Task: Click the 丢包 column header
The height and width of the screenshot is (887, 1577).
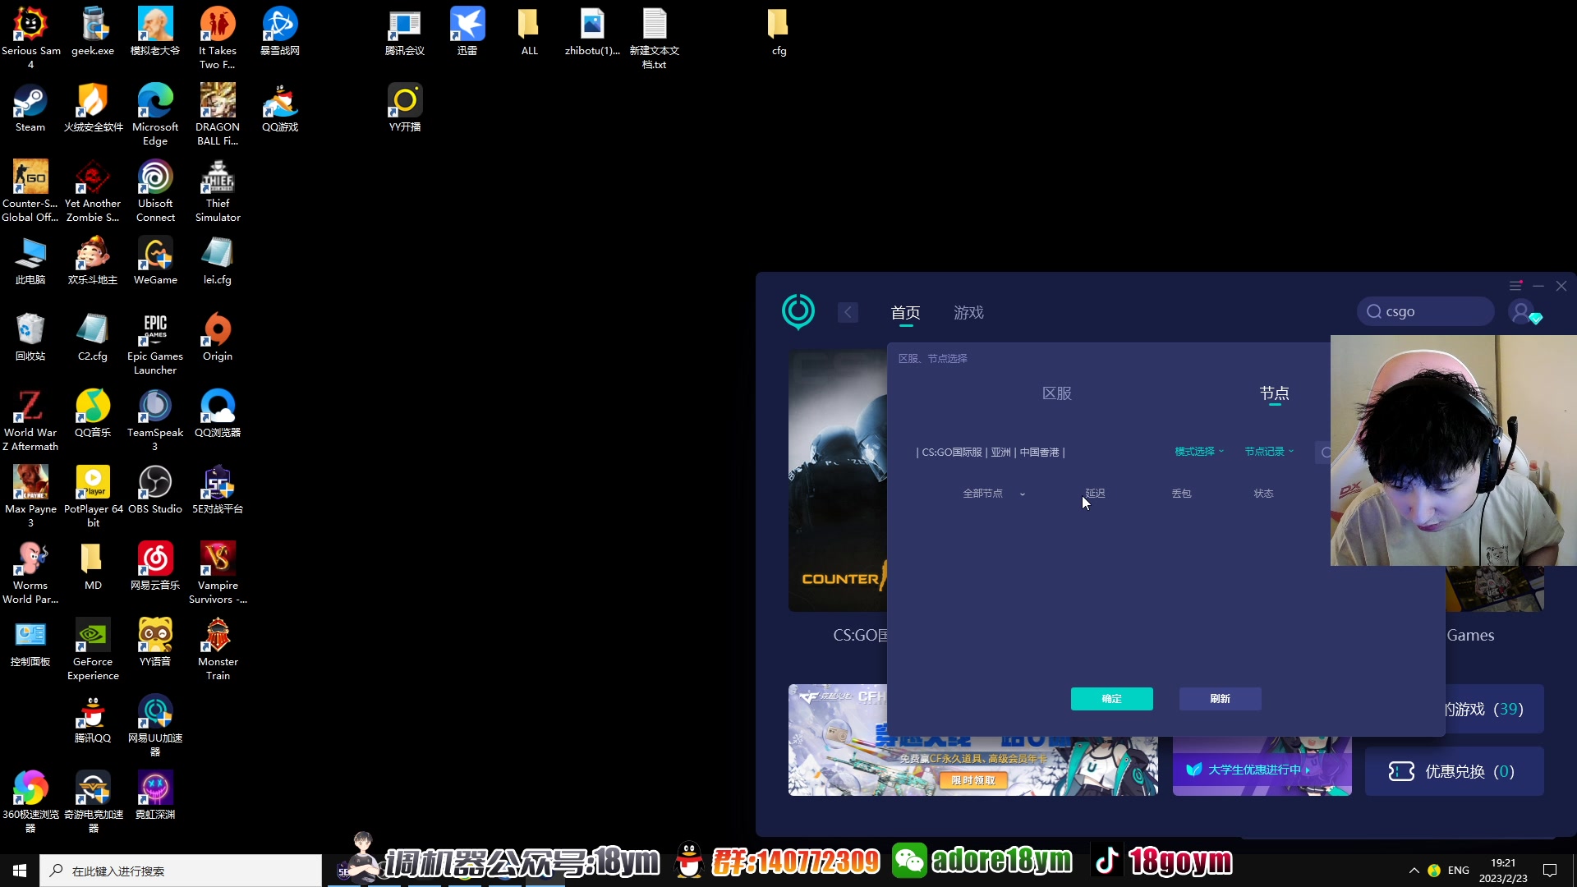Action: coord(1181,494)
